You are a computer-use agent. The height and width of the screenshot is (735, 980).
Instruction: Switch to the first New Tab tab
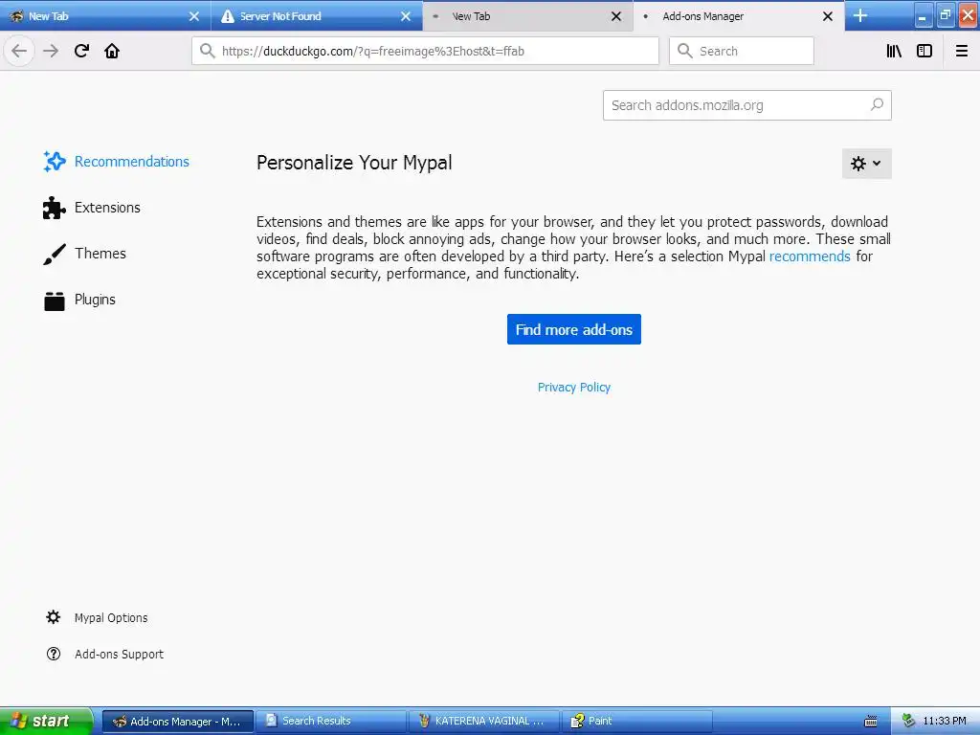pos(105,16)
